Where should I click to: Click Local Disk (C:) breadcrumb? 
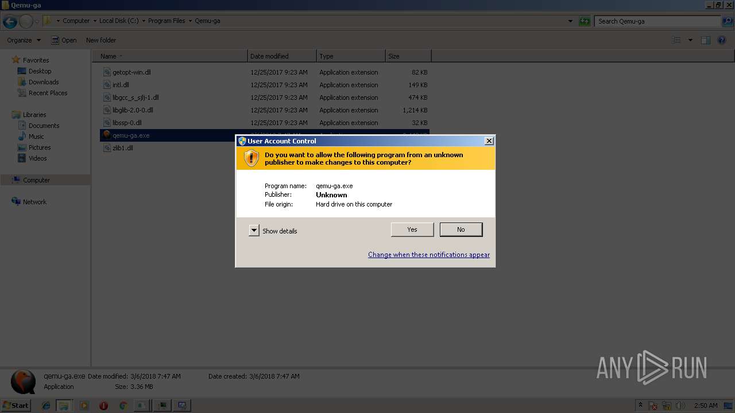(x=119, y=21)
